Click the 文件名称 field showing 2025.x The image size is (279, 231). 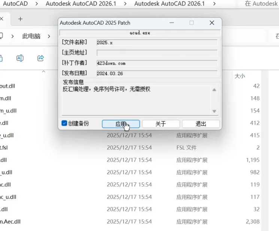click(157, 43)
